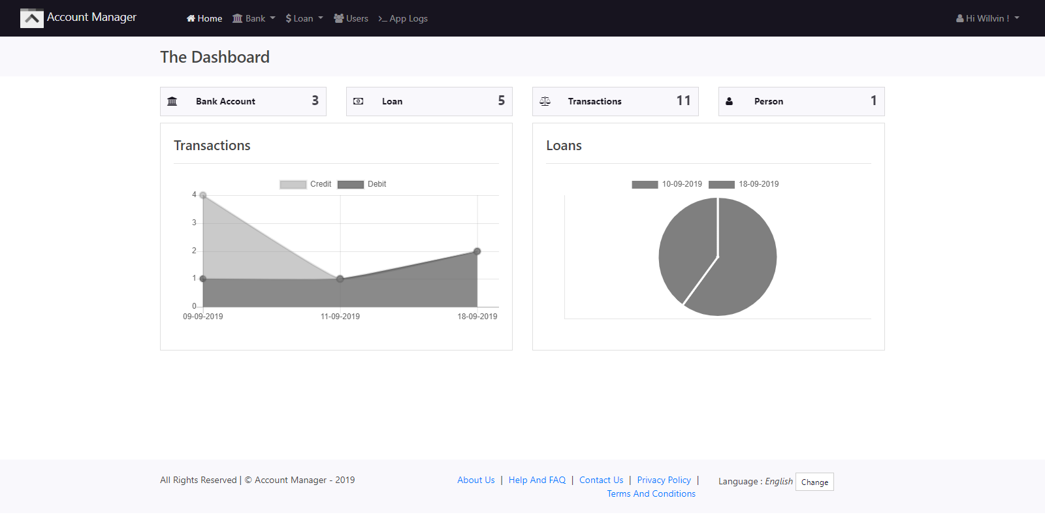The height and width of the screenshot is (532, 1045).
Task: Click the 18-09-2019 x-axis label
Action: tap(477, 317)
